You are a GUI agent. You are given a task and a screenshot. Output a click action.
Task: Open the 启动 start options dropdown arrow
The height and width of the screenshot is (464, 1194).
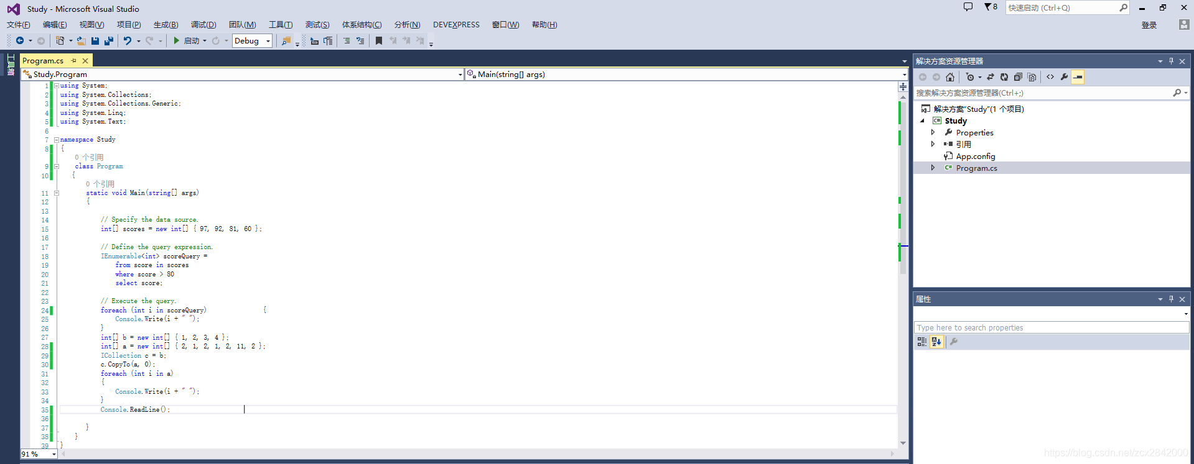click(205, 41)
